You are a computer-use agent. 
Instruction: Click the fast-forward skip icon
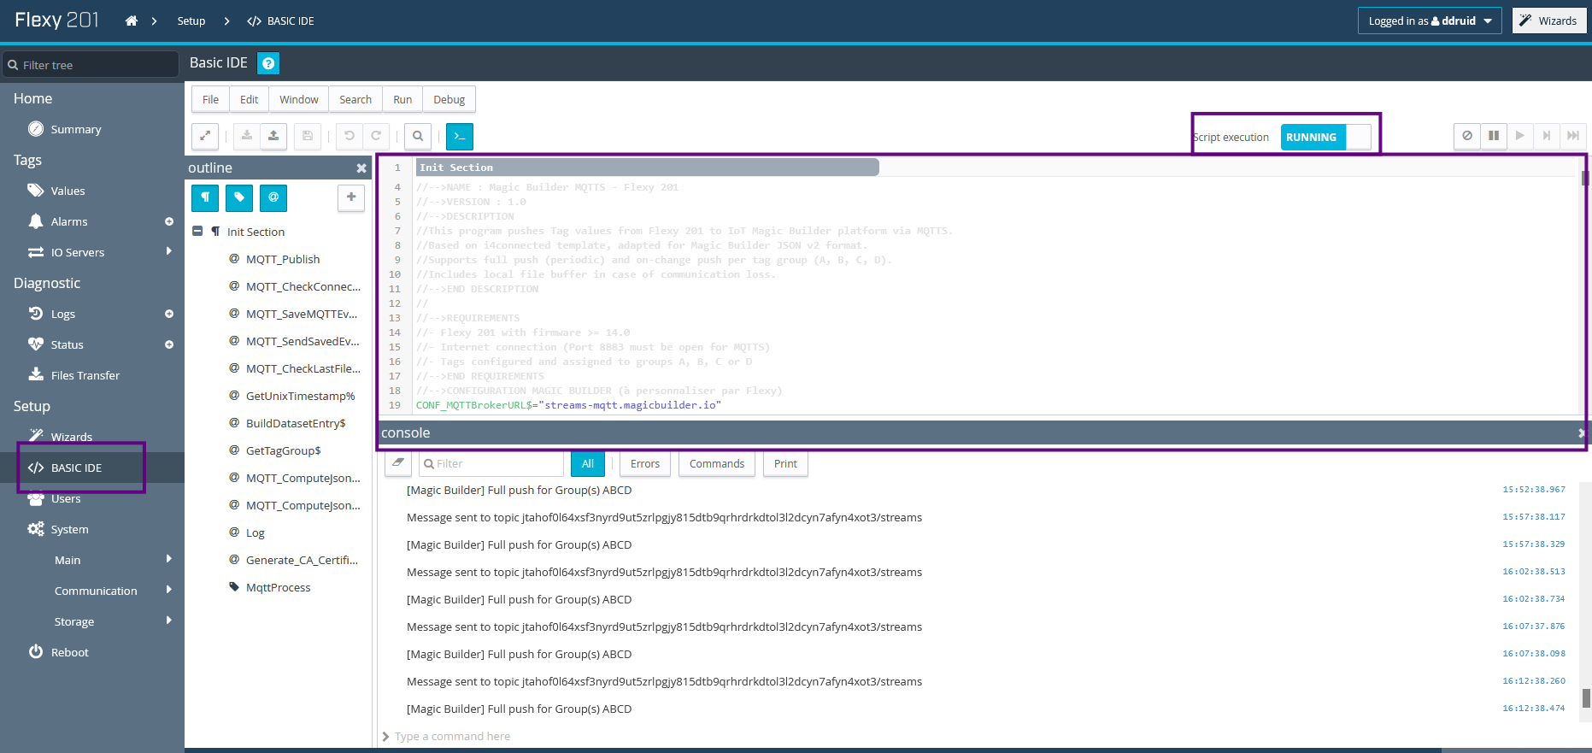click(x=1573, y=136)
